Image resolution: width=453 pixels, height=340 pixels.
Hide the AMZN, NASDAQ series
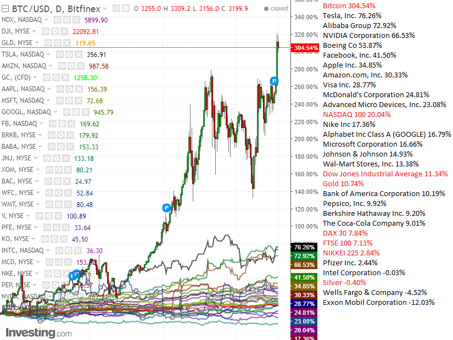click(62, 66)
